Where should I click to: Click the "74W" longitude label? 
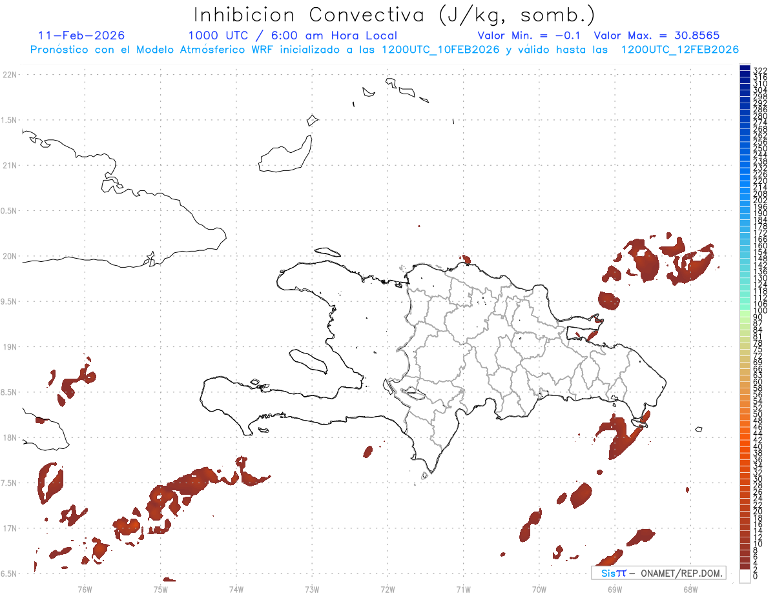pyautogui.click(x=236, y=588)
